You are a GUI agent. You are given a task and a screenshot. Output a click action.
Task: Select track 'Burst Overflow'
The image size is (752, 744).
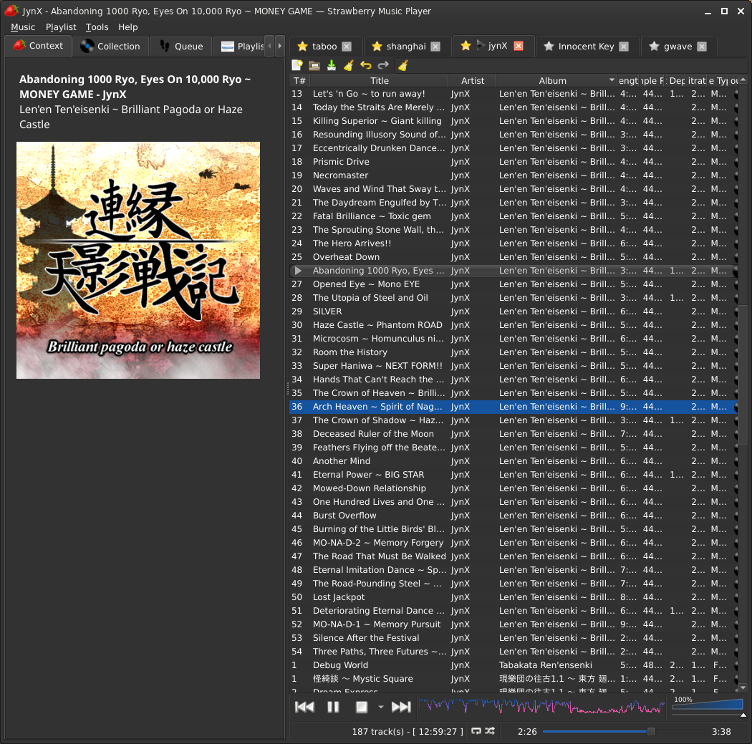point(514,516)
